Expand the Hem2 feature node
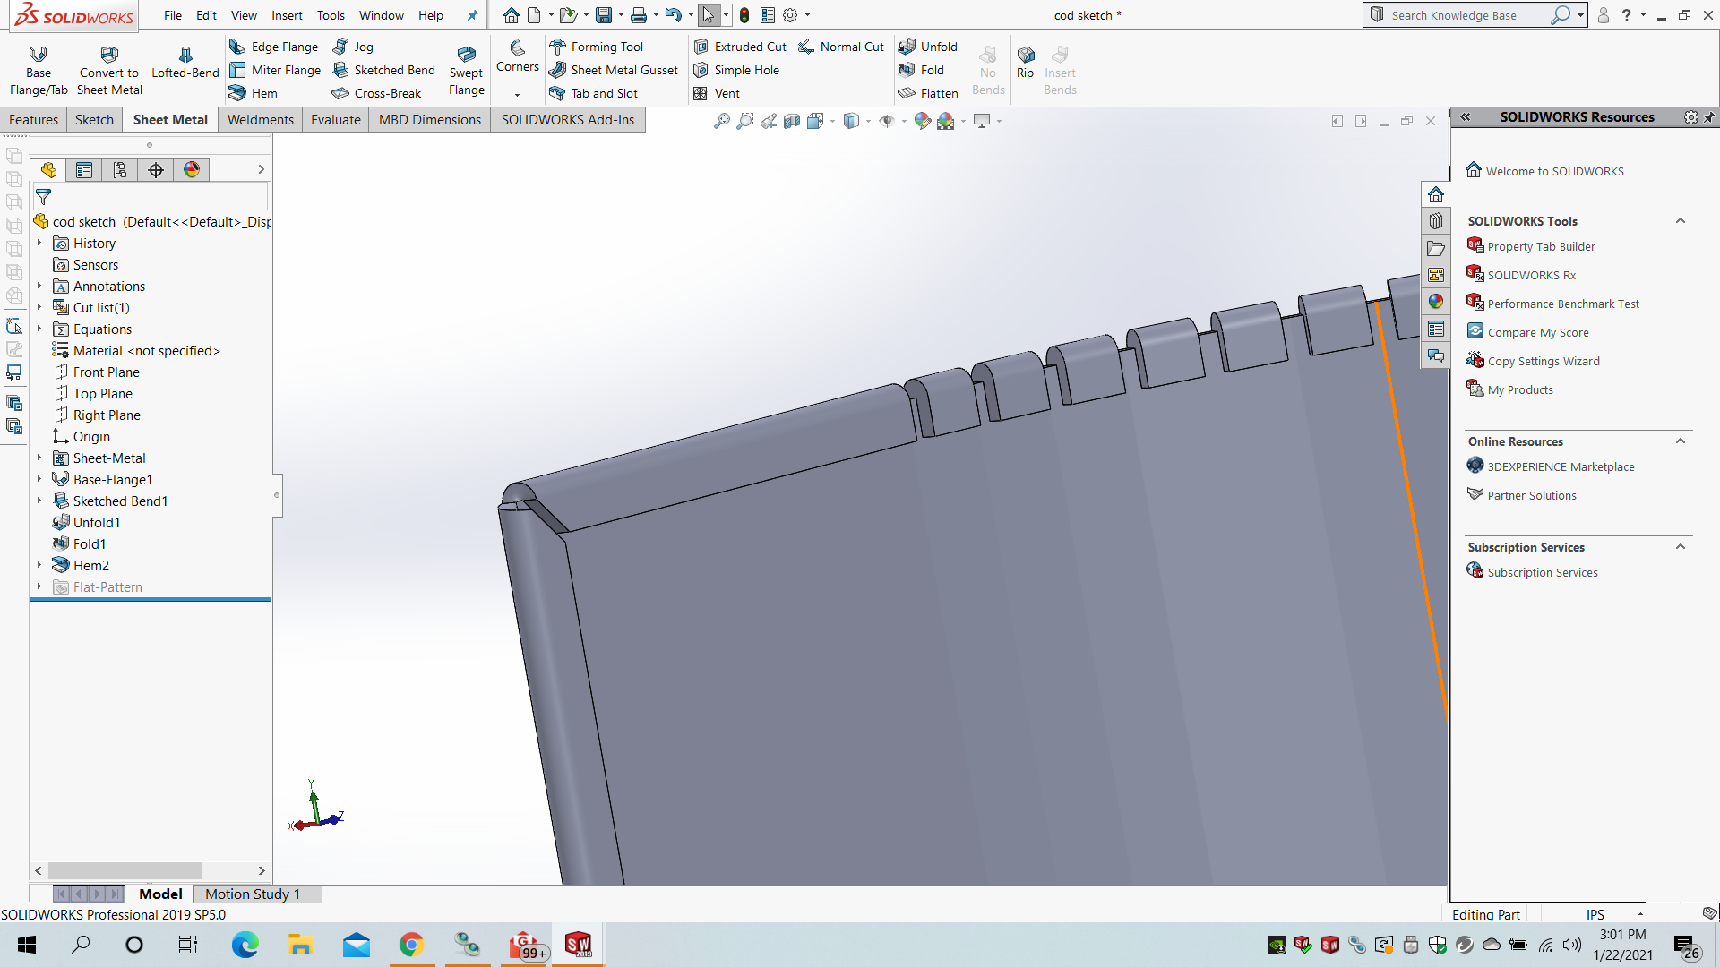Viewport: 1720px width, 967px height. (x=39, y=565)
